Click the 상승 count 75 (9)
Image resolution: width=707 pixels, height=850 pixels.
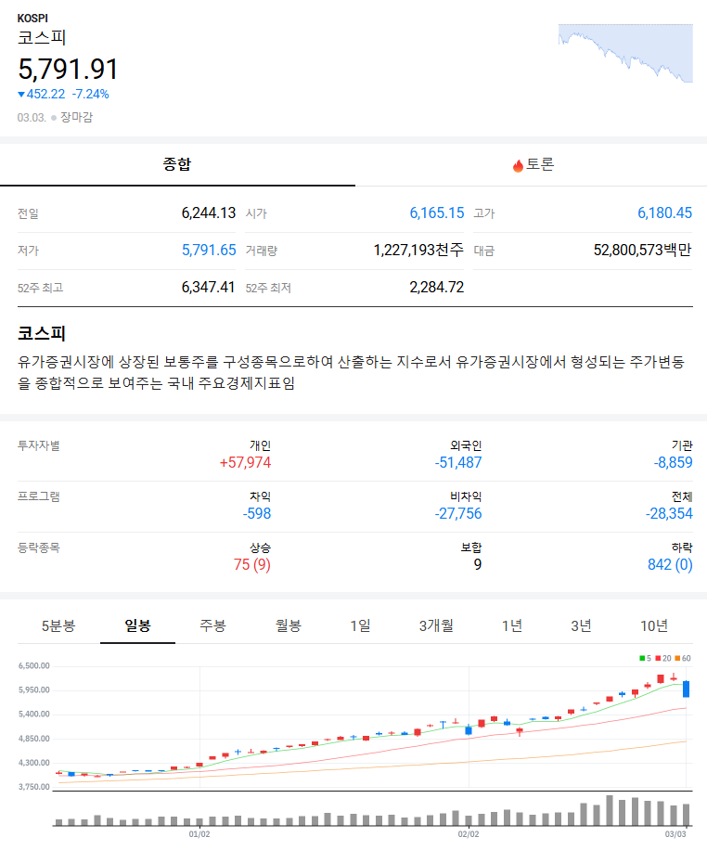pyautogui.click(x=252, y=565)
